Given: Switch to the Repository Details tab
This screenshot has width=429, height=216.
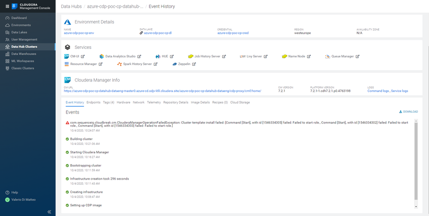Looking at the screenshot, I should (x=176, y=103).
